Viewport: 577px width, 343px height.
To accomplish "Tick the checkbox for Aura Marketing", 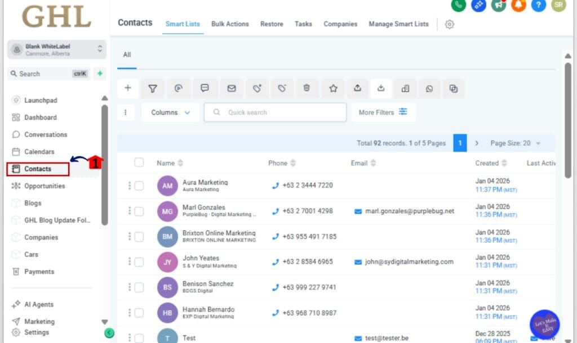I will click(139, 186).
